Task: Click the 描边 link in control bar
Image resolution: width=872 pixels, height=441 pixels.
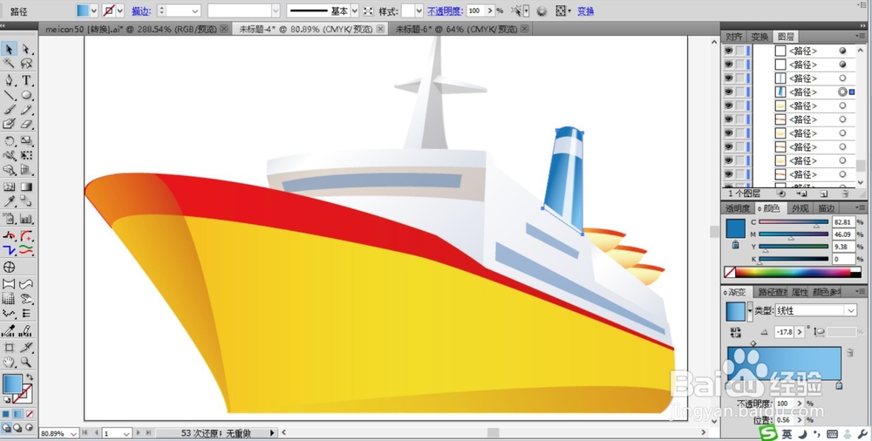Action: [x=140, y=11]
